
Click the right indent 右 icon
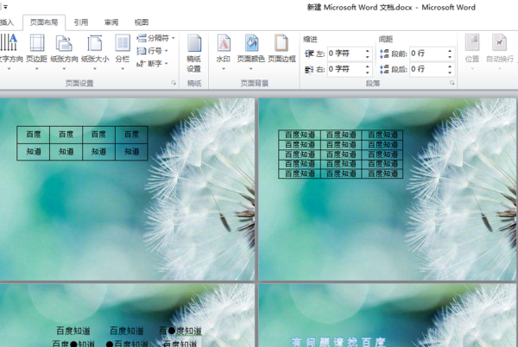(x=309, y=69)
